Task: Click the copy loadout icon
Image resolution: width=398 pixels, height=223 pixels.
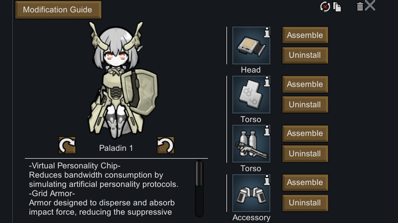Action: [337, 7]
